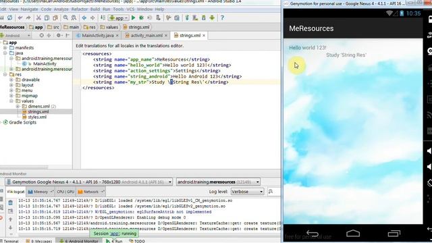Screen dimensions: 432x243
Task: Open the Android Device Monitor icon
Action: tap(212, 18)
